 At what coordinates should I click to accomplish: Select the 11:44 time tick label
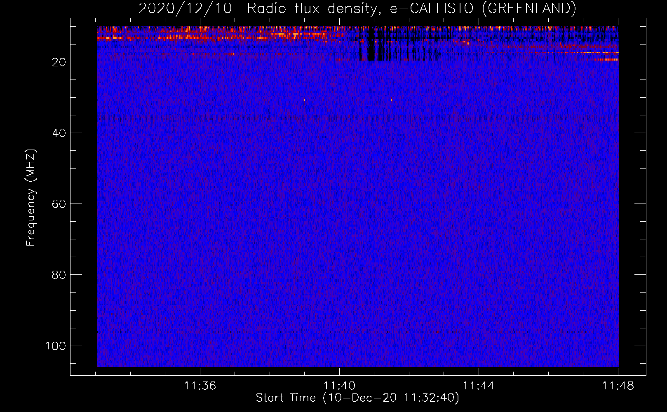[479, 386]
